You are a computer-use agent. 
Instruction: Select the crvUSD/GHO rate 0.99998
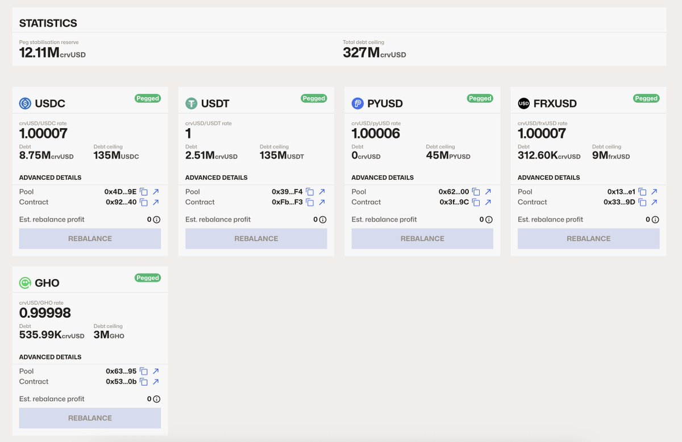point(45,313)
